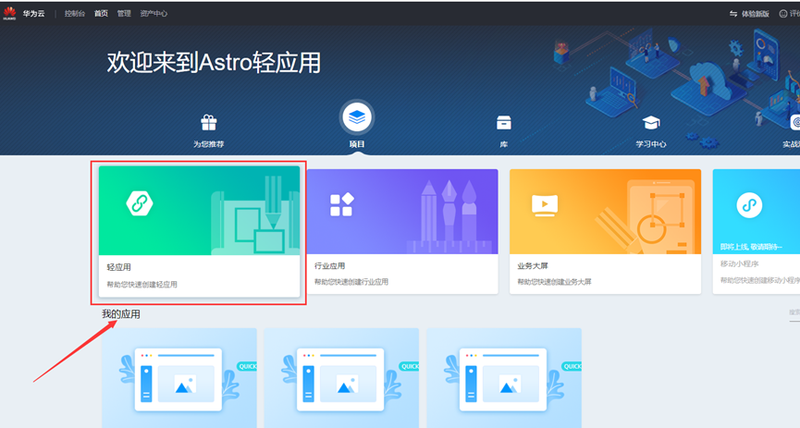Click the 即将上线 notice on blue card
The width and height of the screenshot is (800, 428).
coord(751,247)
